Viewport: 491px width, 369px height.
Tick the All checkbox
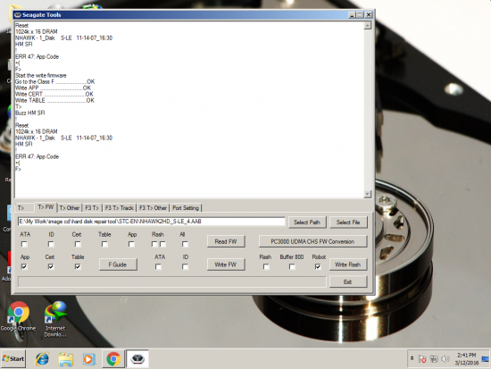tap(185, 244)
